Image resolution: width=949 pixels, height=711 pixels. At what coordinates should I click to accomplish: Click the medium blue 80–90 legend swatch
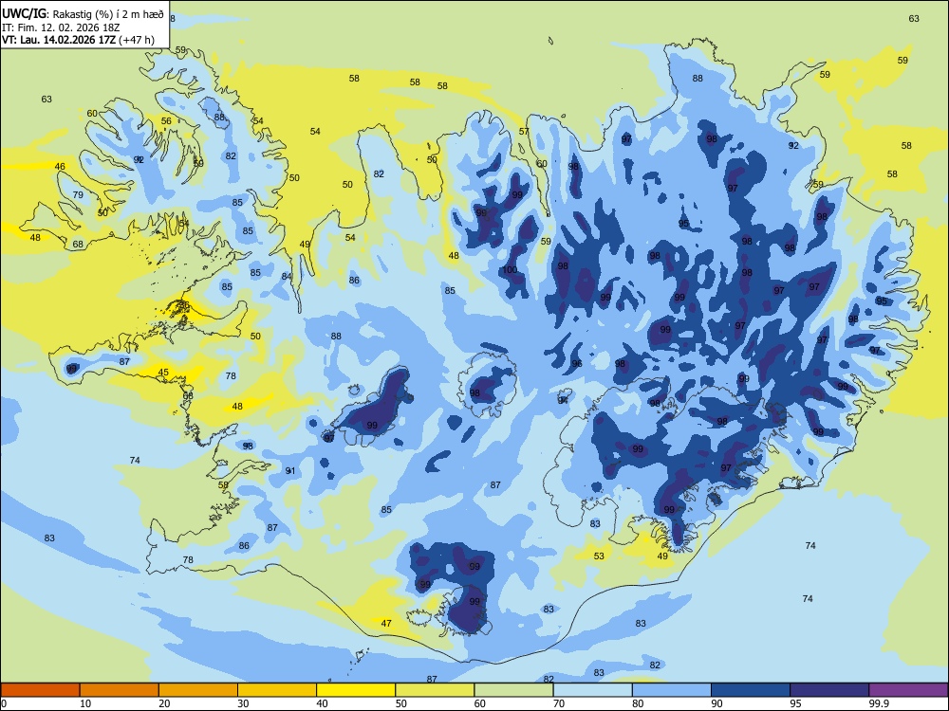pos(672,690)
